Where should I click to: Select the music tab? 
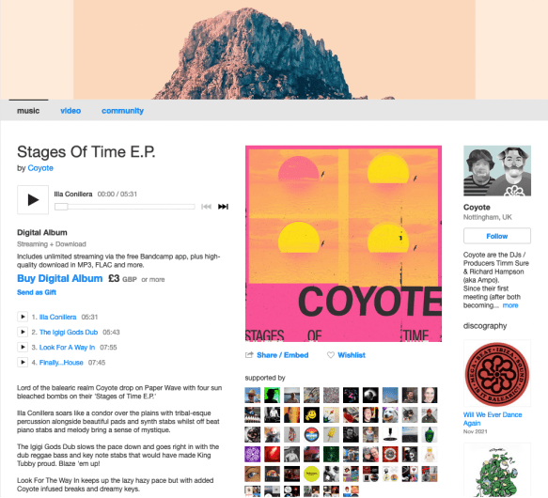[x=28, y=111]
